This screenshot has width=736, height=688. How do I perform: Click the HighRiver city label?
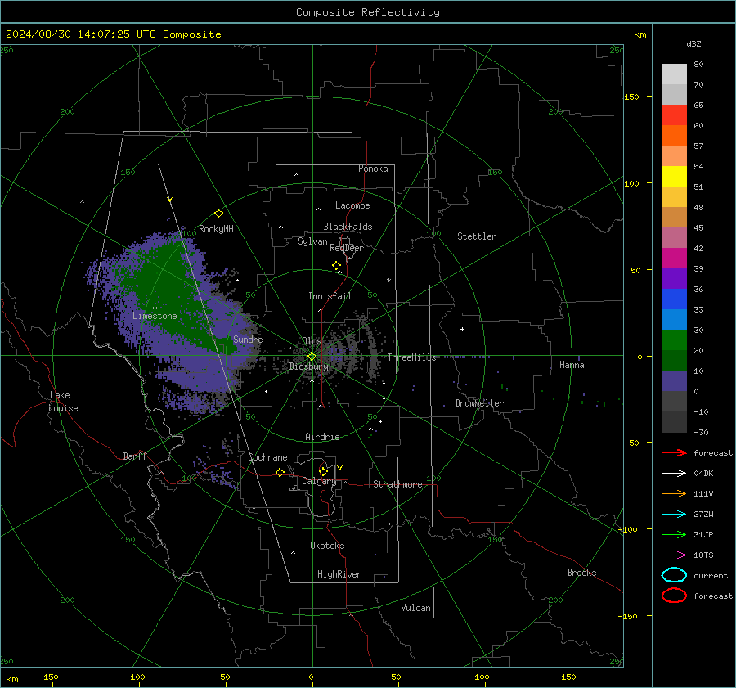point(339,574)
